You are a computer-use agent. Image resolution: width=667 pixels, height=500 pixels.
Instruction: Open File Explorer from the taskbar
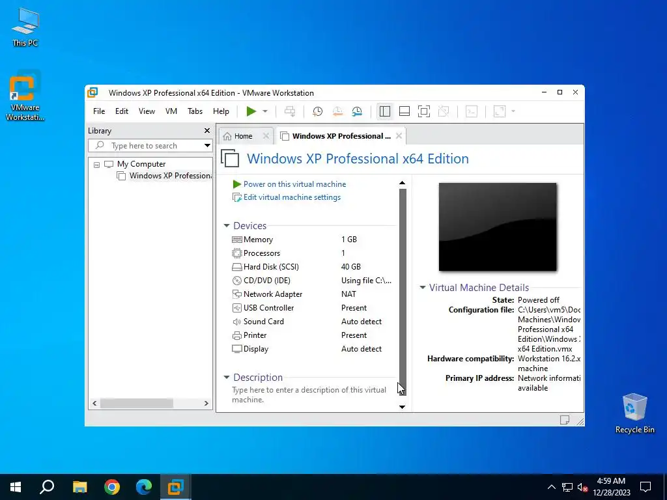point(79,487)
